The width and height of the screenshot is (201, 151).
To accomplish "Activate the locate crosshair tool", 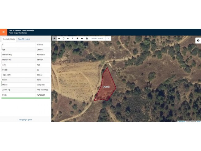I will pos(68,38).
